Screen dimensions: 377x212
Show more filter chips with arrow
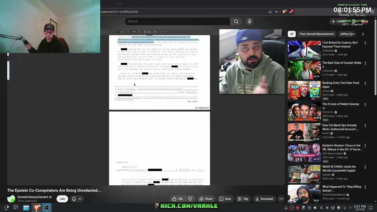363,34
